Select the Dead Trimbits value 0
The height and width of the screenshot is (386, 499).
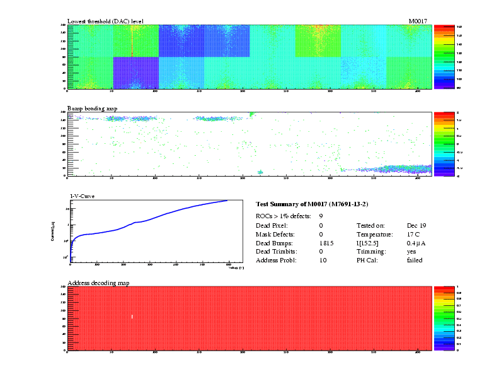[x=321, y=252]
